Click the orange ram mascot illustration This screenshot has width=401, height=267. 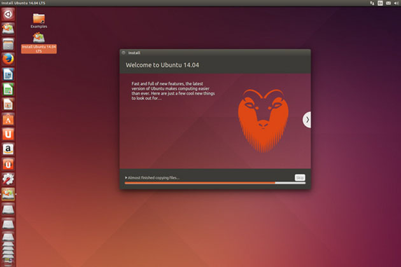(263, 120)
